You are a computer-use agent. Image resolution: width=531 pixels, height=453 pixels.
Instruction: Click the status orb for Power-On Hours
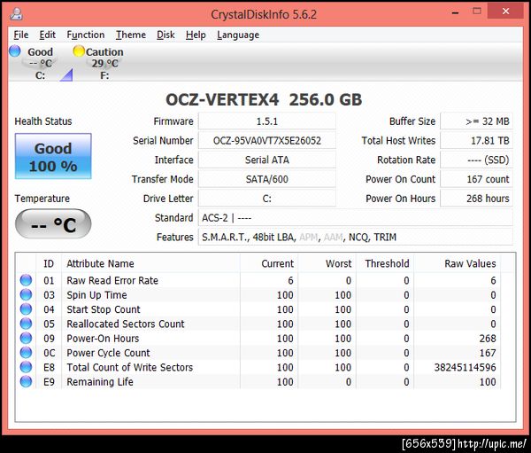point(26,339)
